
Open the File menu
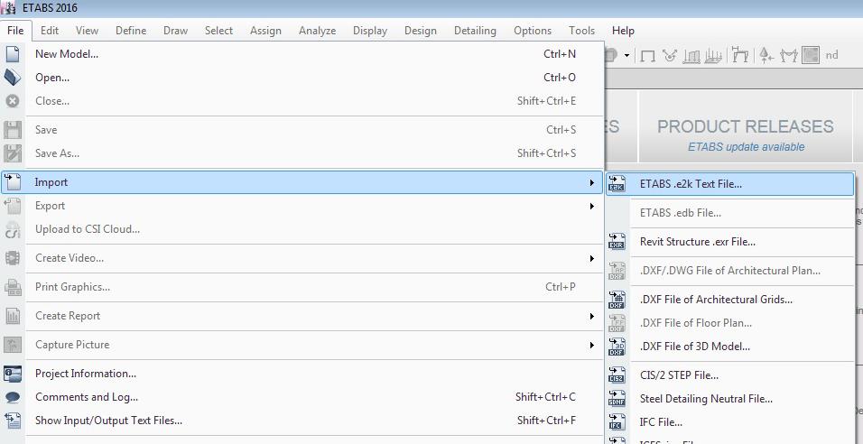pyautogui.click(x=15, y=31)
